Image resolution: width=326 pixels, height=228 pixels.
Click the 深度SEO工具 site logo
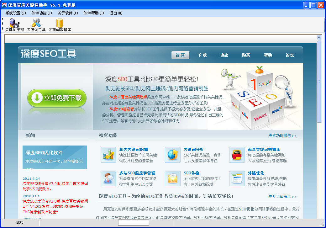(49, 54)
